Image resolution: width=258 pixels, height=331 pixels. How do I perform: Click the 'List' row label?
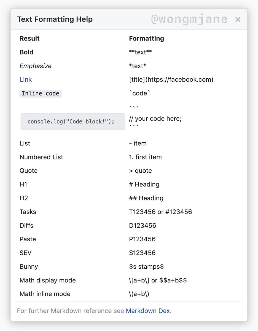pos(25,143)
